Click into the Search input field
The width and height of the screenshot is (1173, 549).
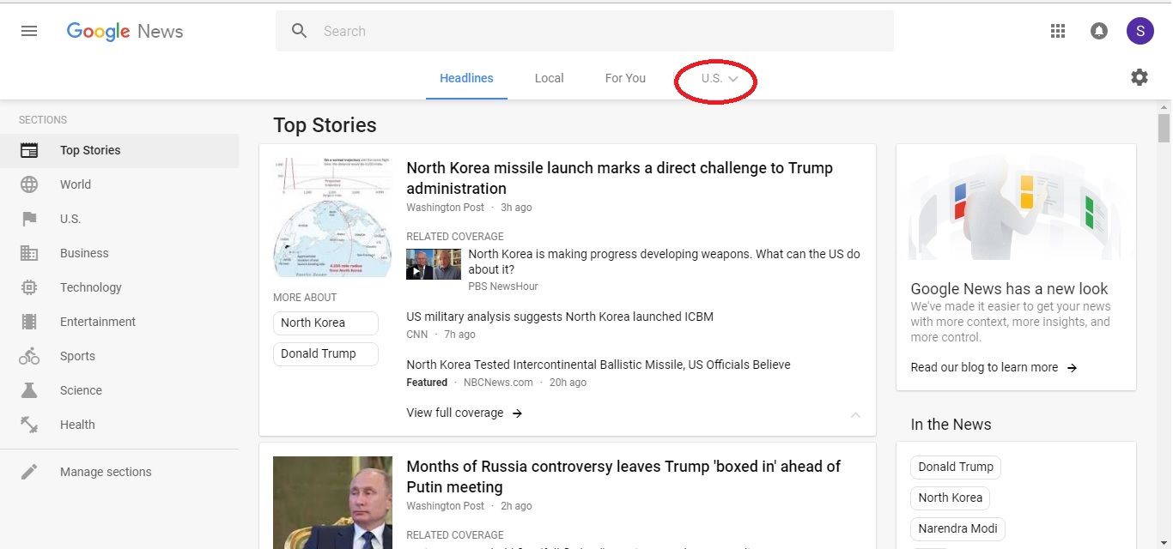pyautogui.click(x=601, y=31)
